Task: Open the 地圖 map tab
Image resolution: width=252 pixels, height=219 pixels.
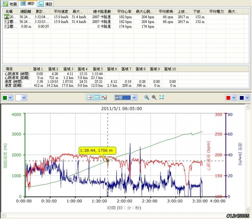Action: (9, 4)
